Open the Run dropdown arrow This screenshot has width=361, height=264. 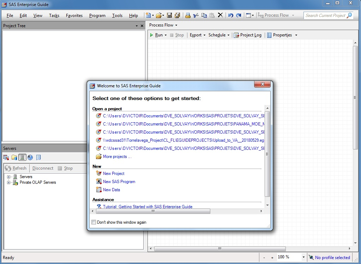166,35
